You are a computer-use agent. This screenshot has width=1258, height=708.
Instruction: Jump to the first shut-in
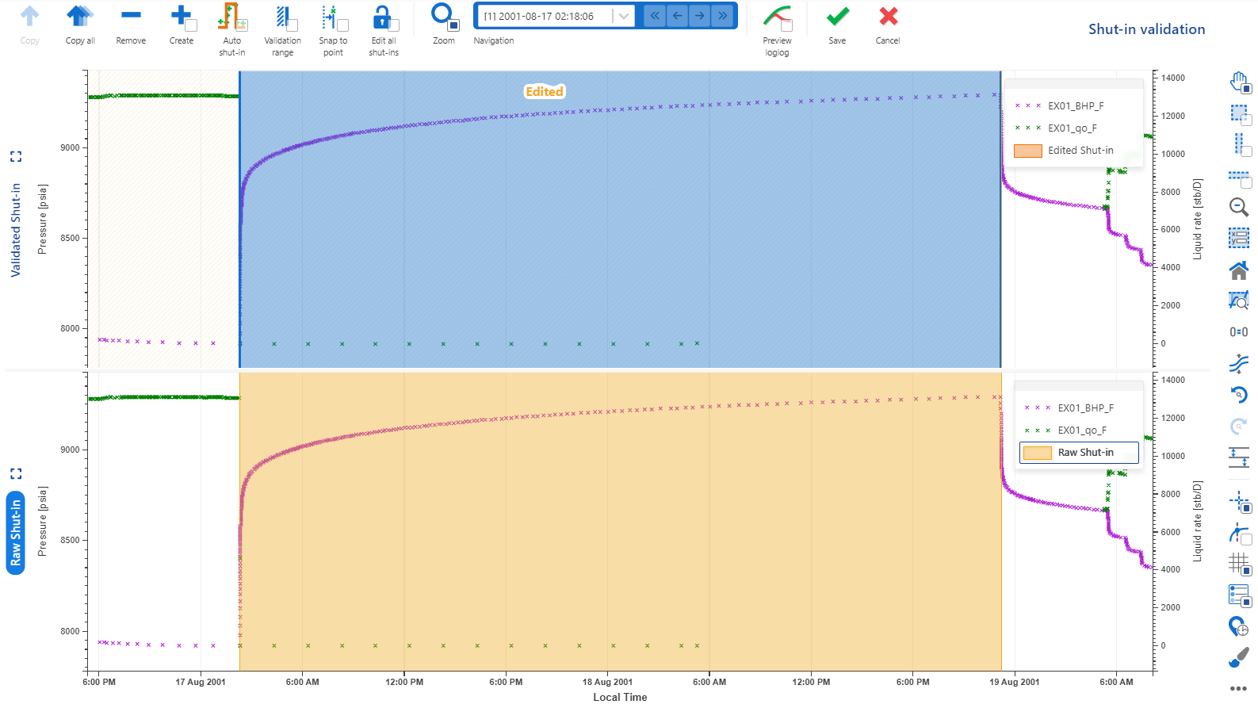pos(655,16)
